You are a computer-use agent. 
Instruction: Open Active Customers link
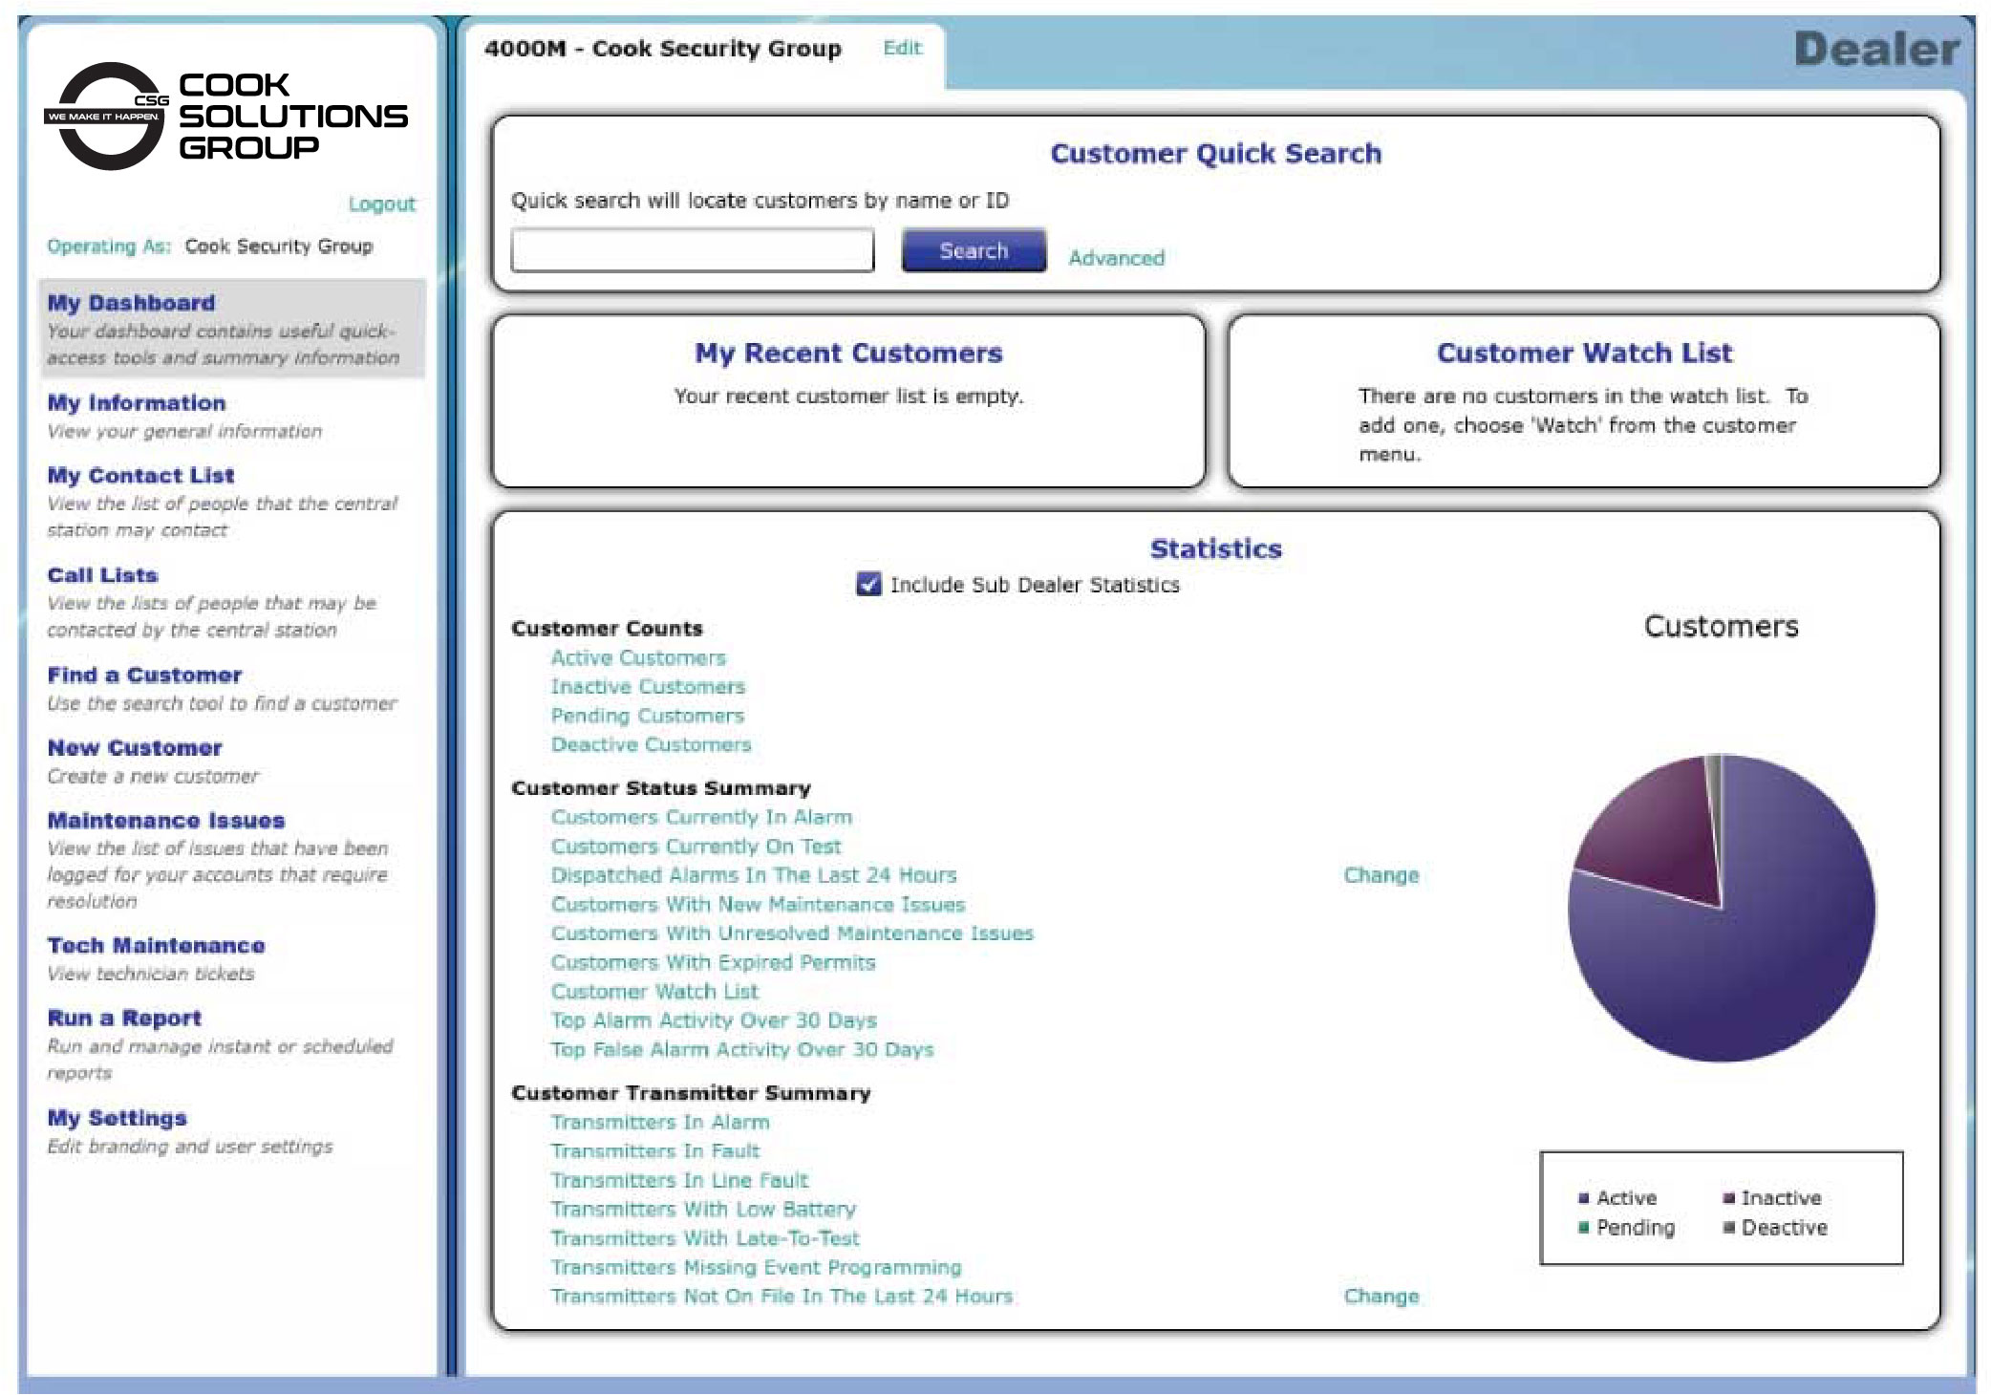coord(638,658)
